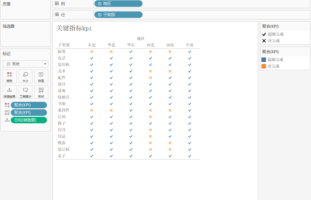Click the 系固件 row label
Image resolution: width=311 pixels, height=200 pixels.
point(64,110)
